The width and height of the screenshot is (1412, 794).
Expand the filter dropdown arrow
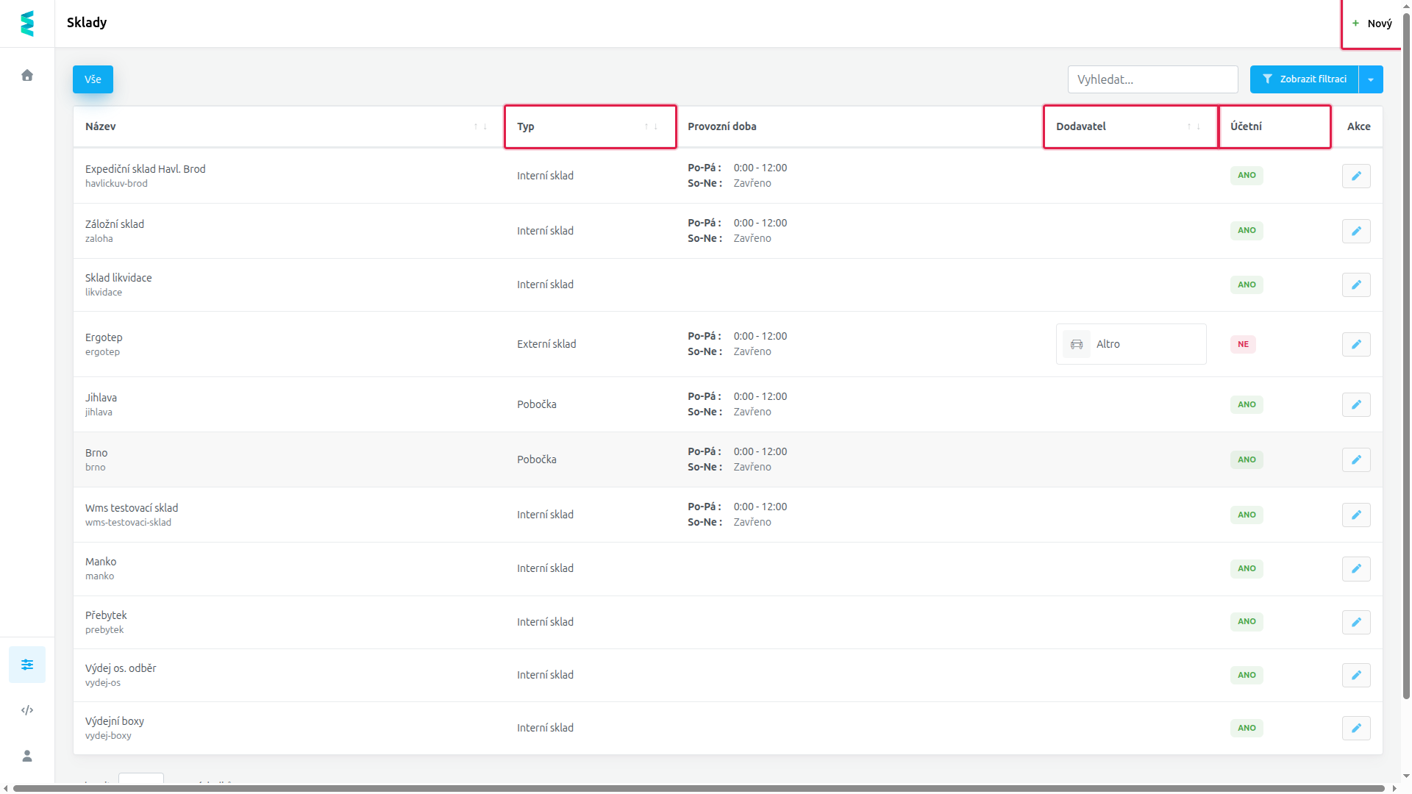click(x=1371, y=79)
